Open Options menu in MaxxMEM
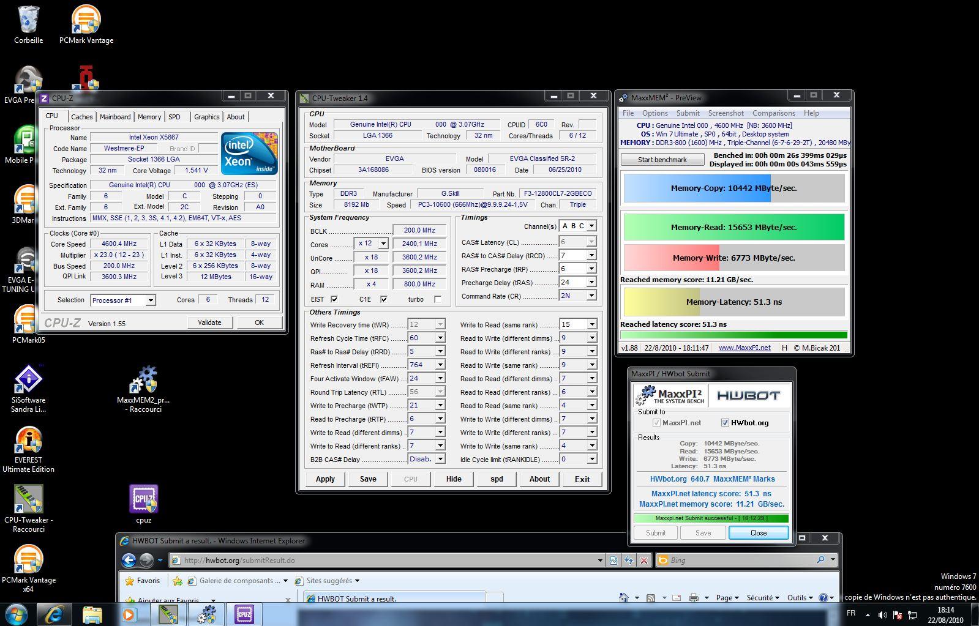This screenshot has height=626, width=979. pos(655,113)
